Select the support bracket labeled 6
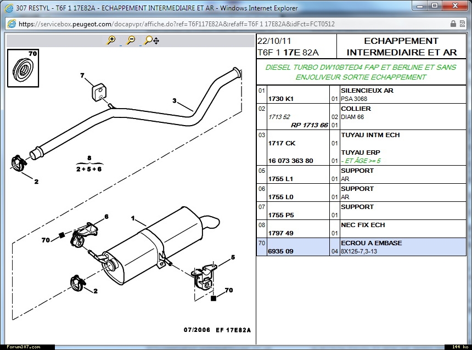 (83, 234)
